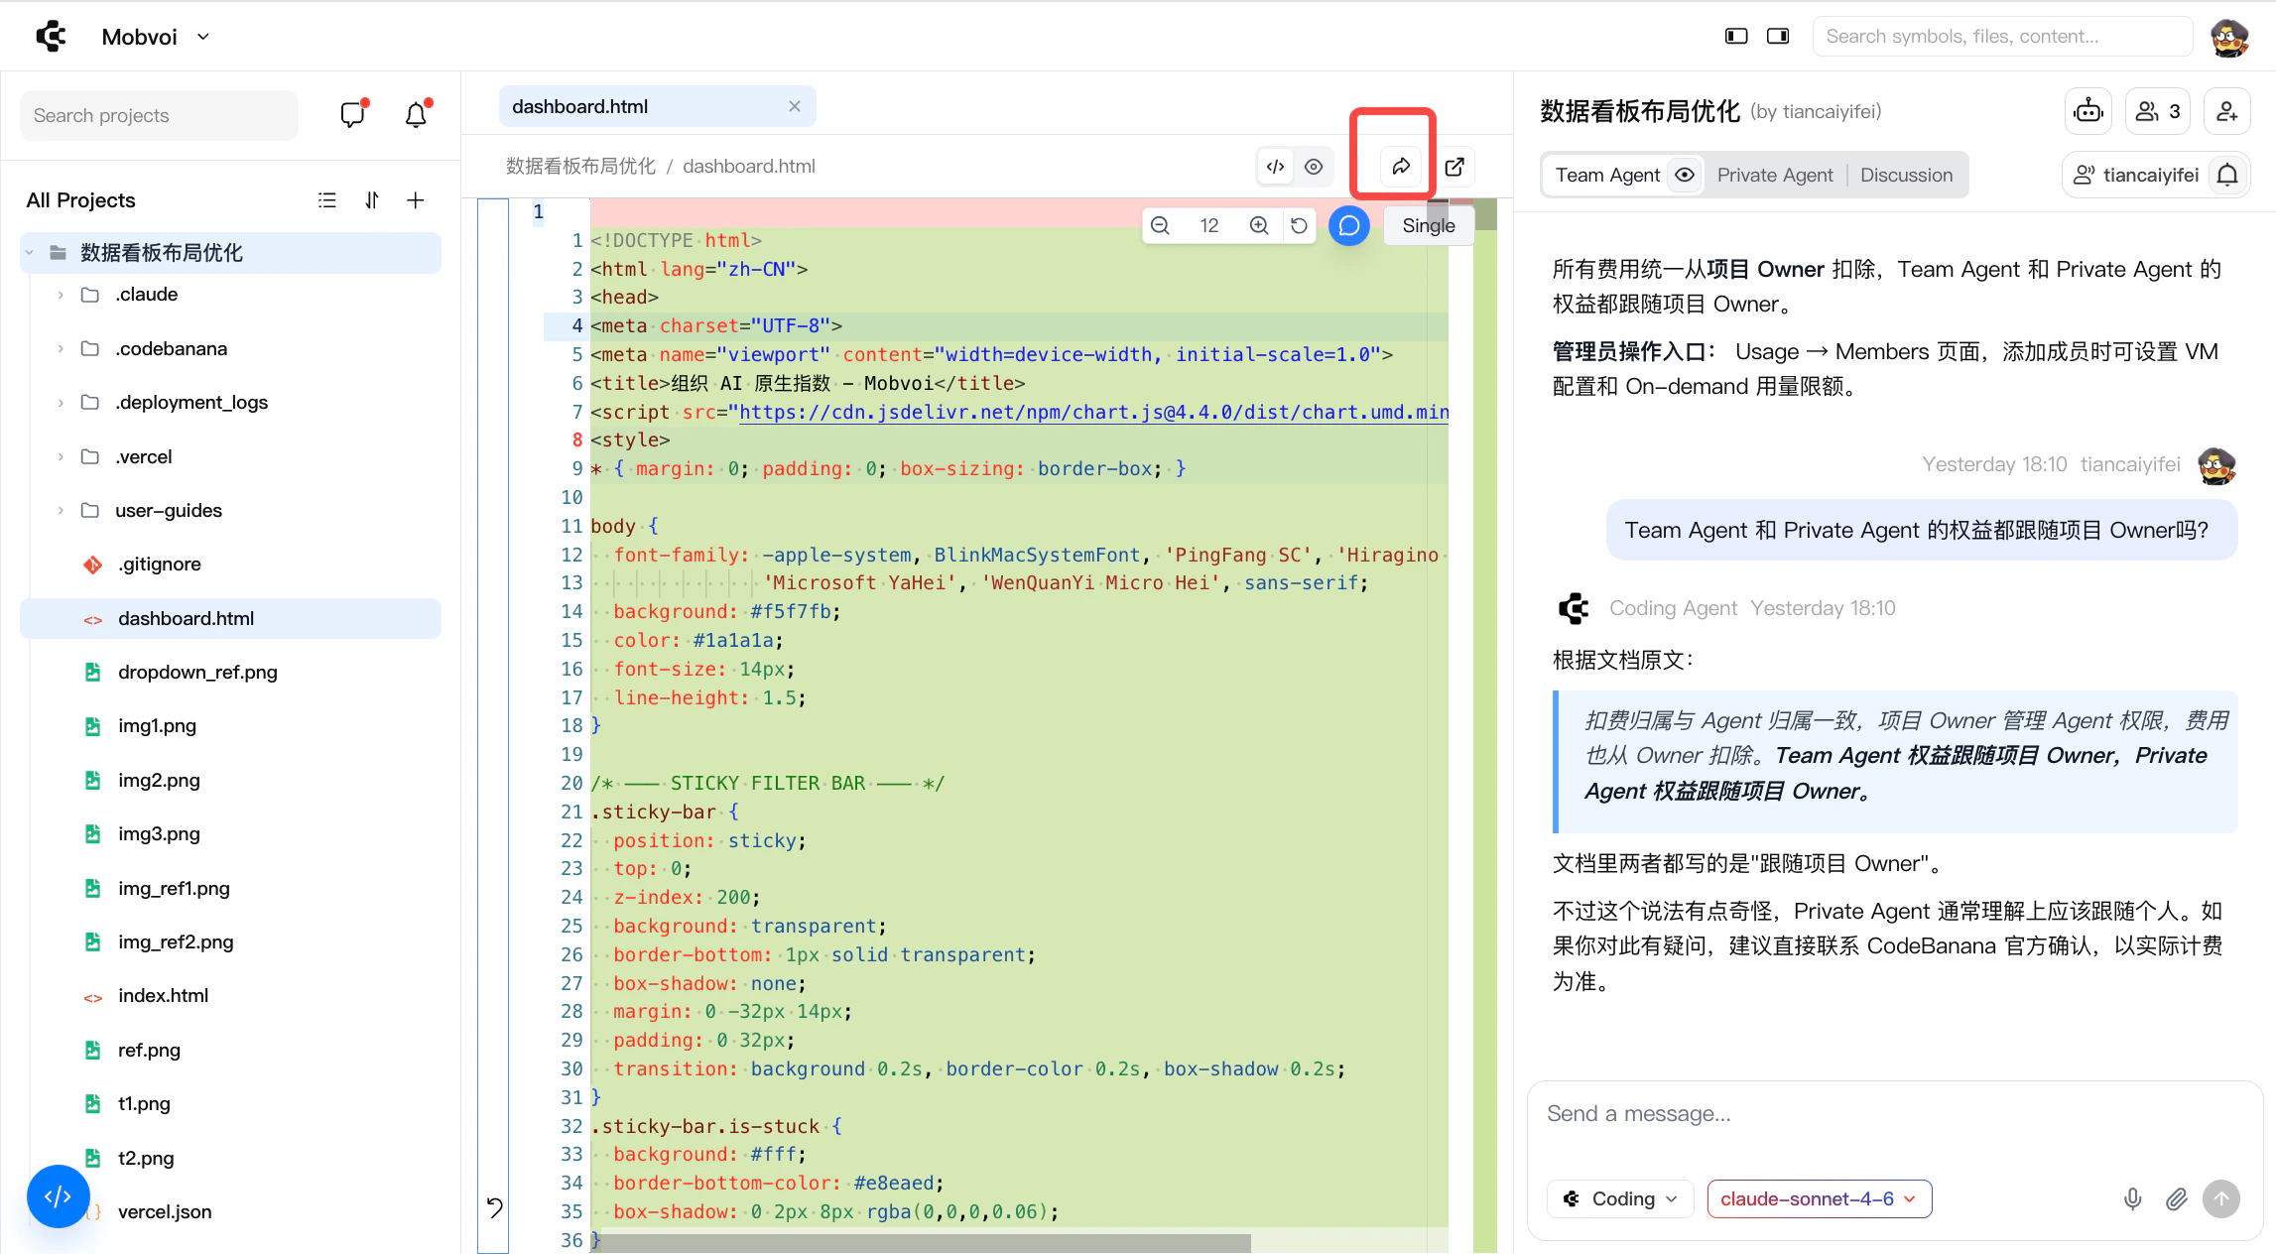
Task: Toggle left sidebar panel layout
Action: (1735, 36)
